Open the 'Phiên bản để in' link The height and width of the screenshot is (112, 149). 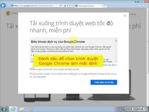tap(110, 65)
